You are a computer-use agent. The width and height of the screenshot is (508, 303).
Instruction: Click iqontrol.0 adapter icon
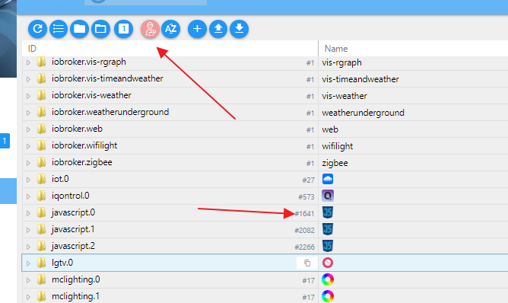(x=328, y=196)
